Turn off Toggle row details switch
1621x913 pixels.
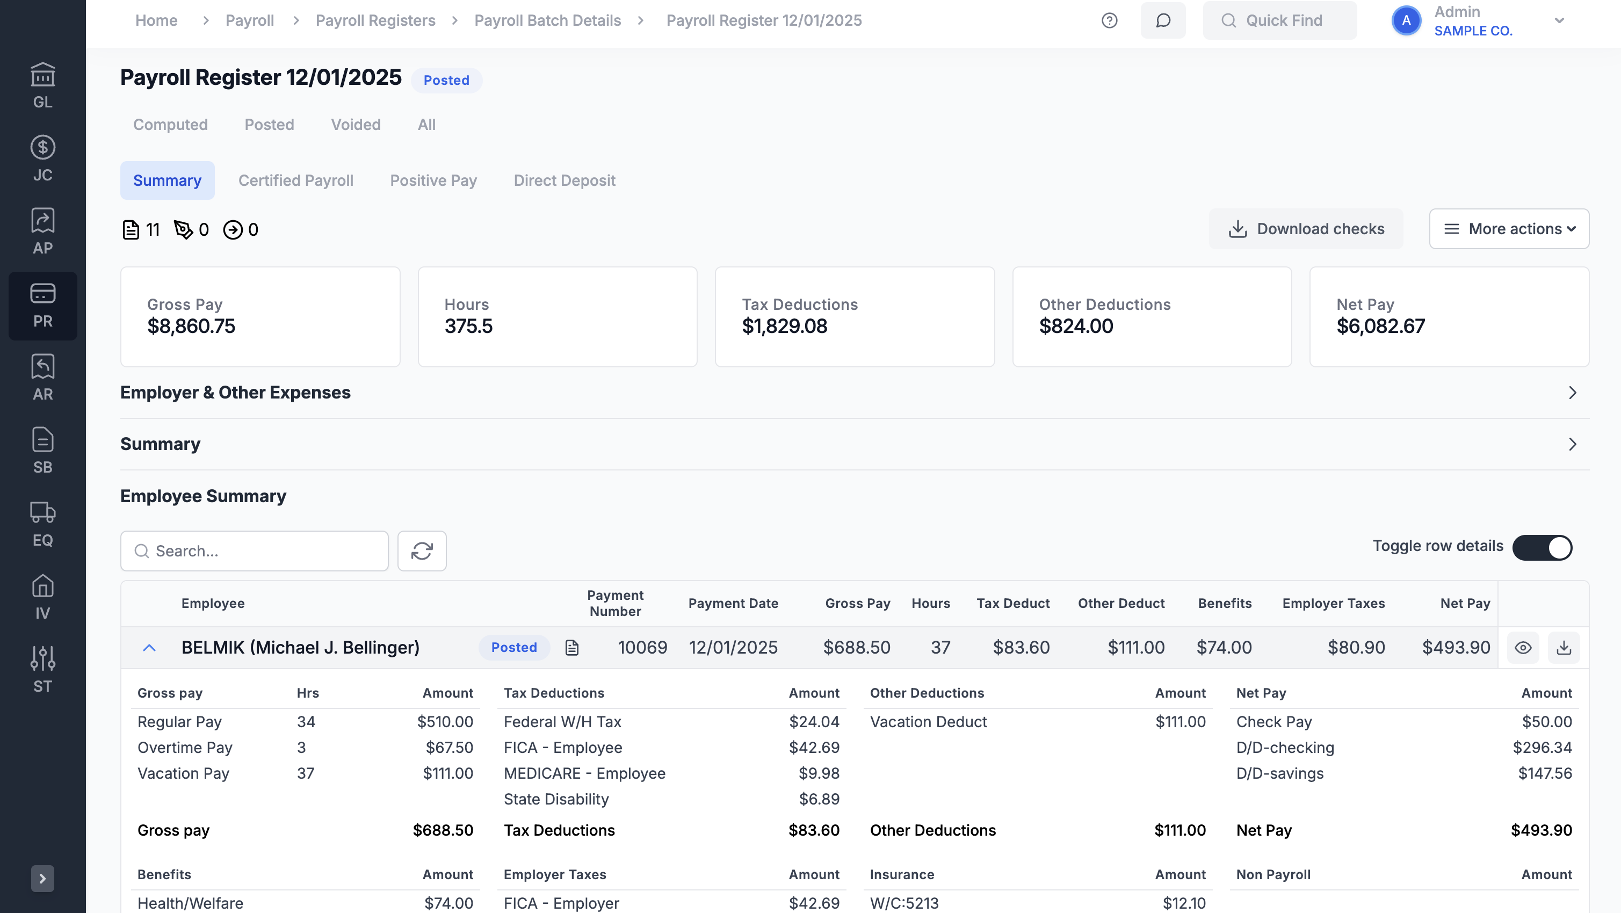[x=1543, y=547]
